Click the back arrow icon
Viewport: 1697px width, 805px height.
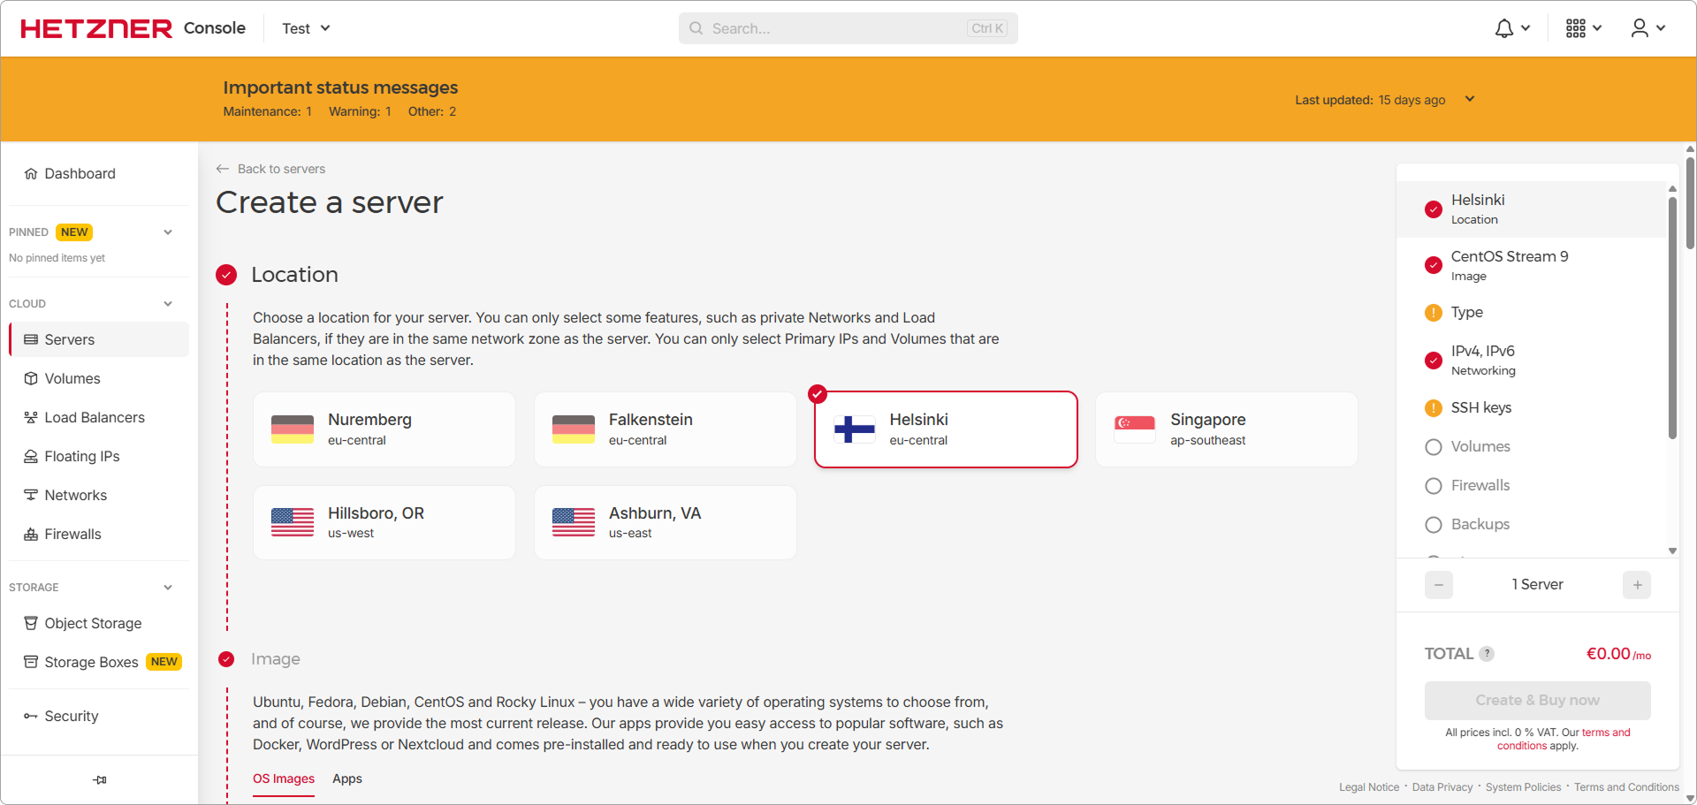[223, 169]
